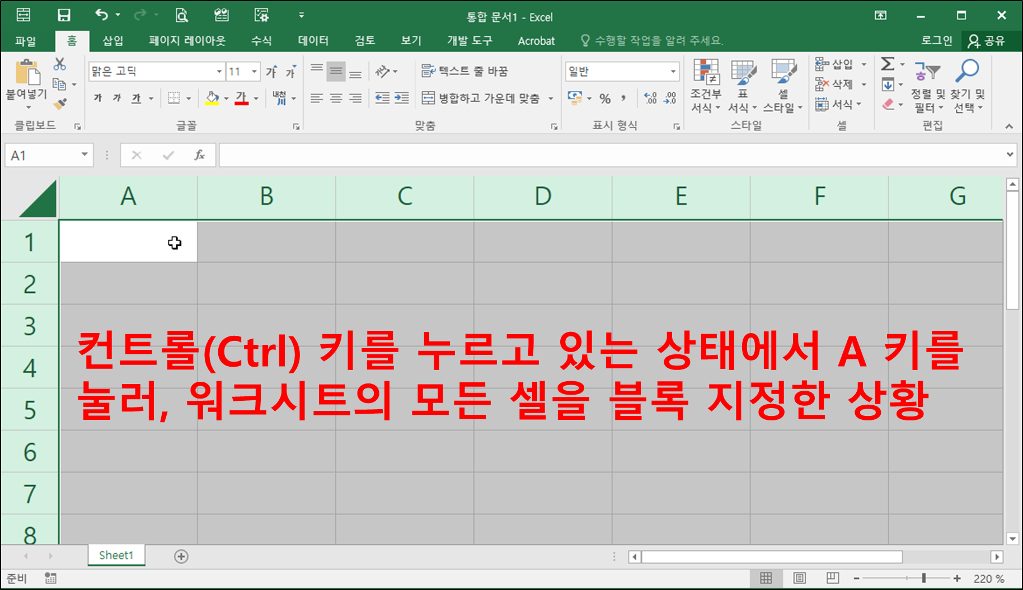
Task: Open the Page Layout (페이지 레이아웃) tab
Action: click(x=187, y=41)
